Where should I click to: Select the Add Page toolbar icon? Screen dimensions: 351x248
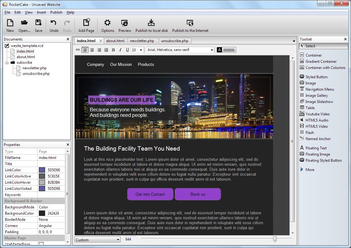click(x=86, y=25)
